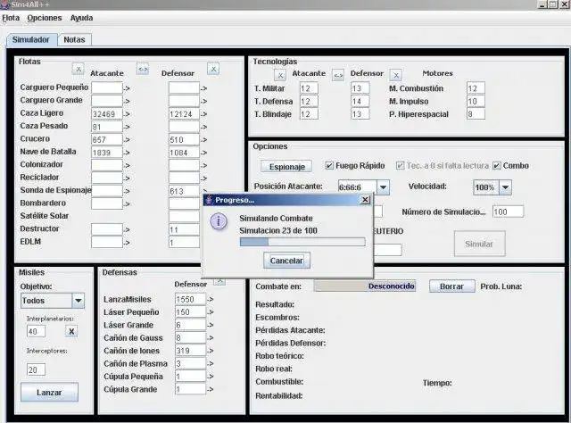Click the defender Nave de Batalla field
The height and width of the screenshot is (423, 571).
(184, 153)
